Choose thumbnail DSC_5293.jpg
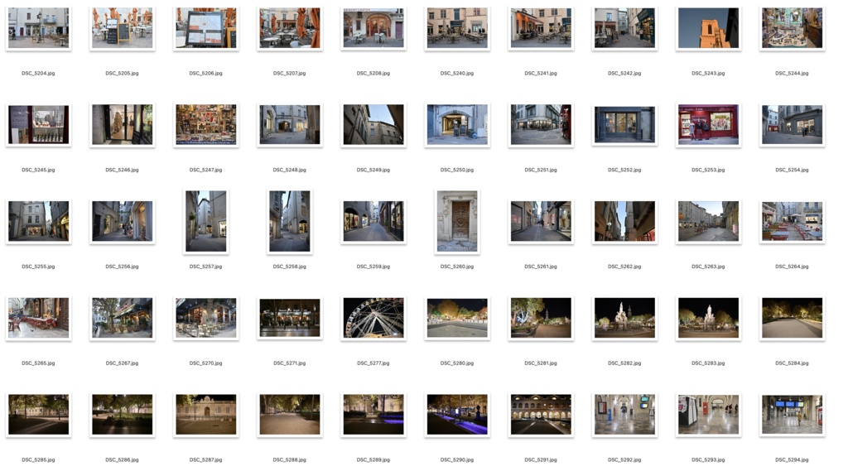The width and height of the screenshot is (848, 471). [x=709, y=415]
